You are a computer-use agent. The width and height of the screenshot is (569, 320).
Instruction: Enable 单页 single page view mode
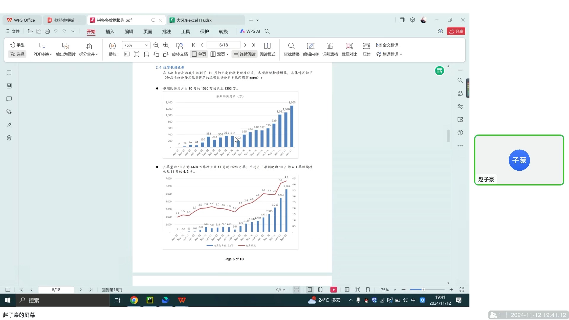(x=199, y=54)
